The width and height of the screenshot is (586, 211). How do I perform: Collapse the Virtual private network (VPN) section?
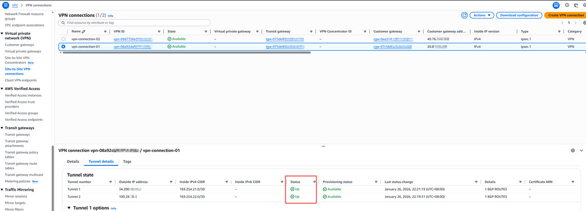coord(2,33)
